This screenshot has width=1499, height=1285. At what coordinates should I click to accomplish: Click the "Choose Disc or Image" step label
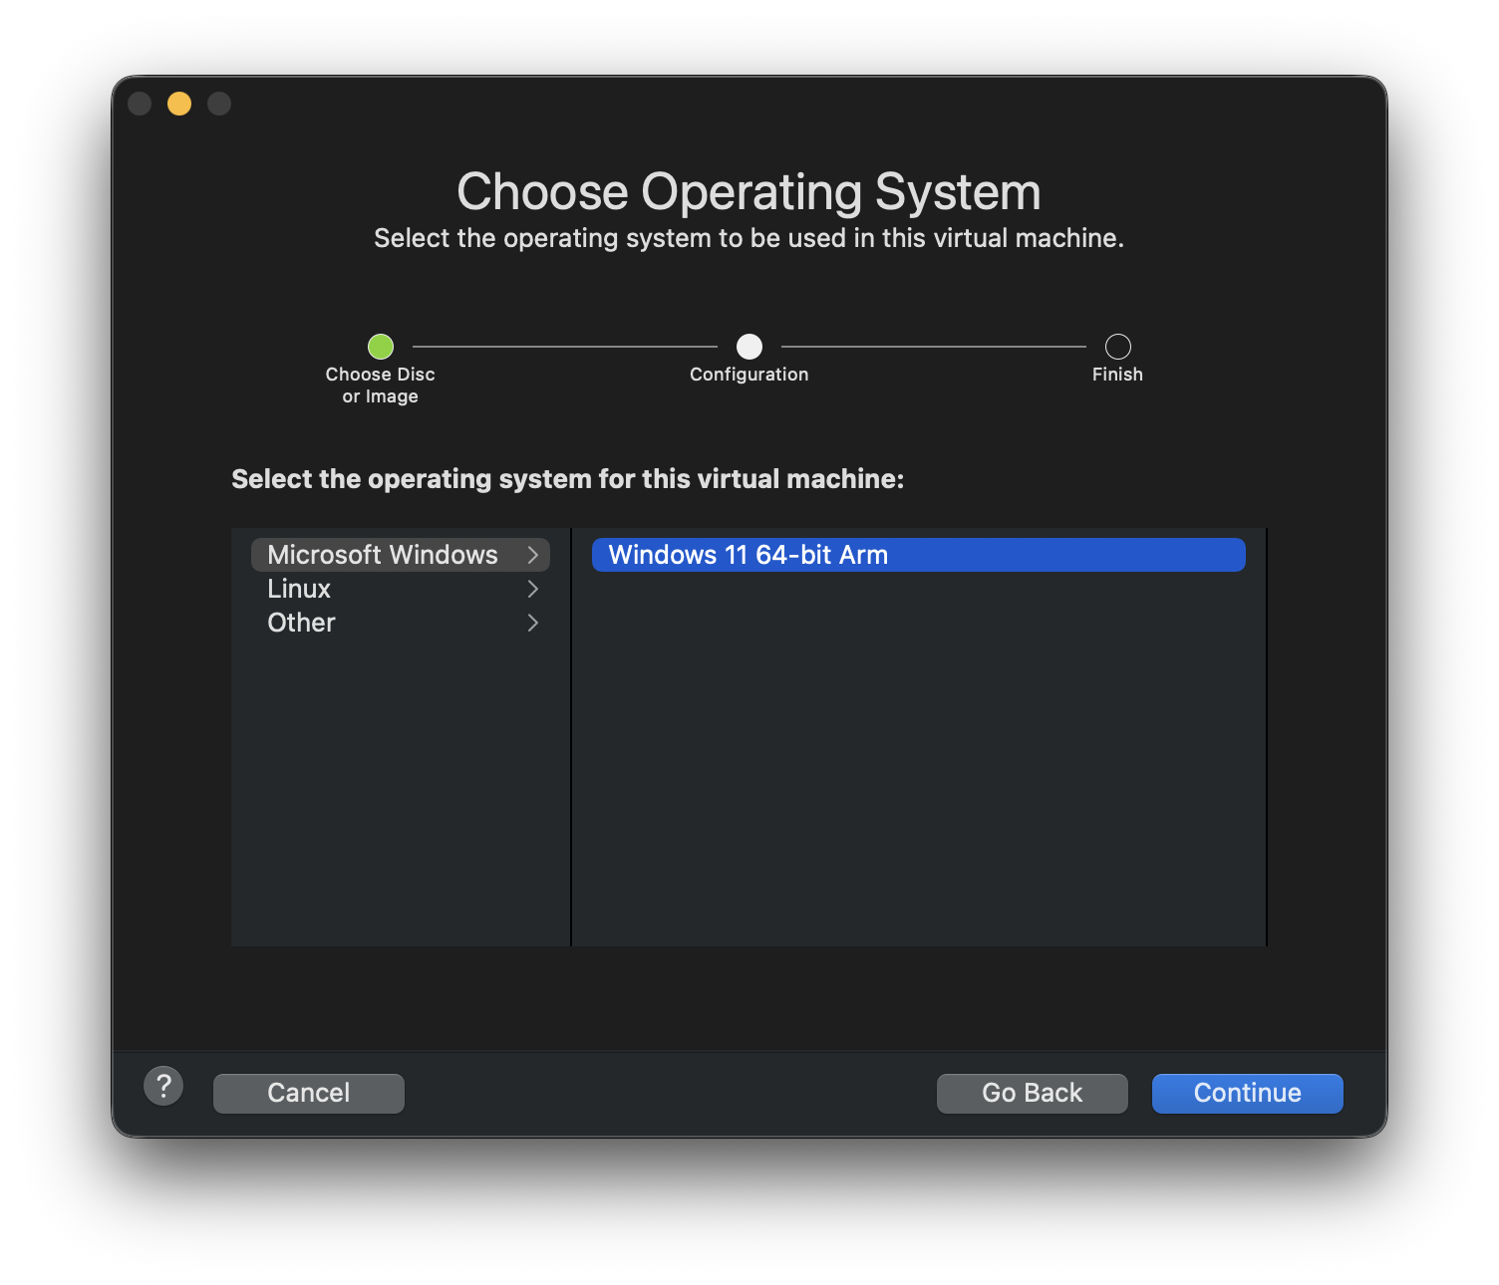pyautogui.click(x=381, y=385)
